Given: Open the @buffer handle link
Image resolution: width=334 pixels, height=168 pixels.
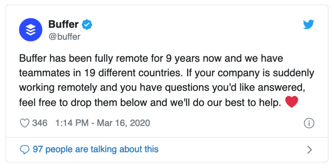Looking at the screenshot, I should pyautogui.click(x=65, y=37).
